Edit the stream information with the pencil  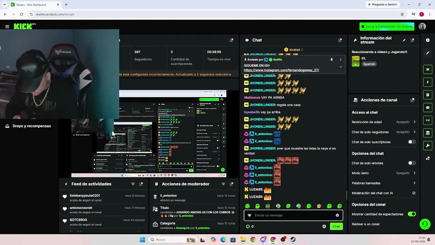click(x=404, y=40)
